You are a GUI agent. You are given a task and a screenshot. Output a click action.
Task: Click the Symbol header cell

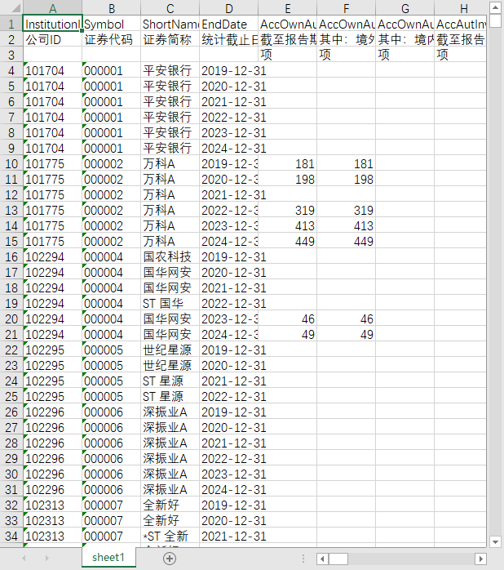pyautogui.click(x=112, y=24)
